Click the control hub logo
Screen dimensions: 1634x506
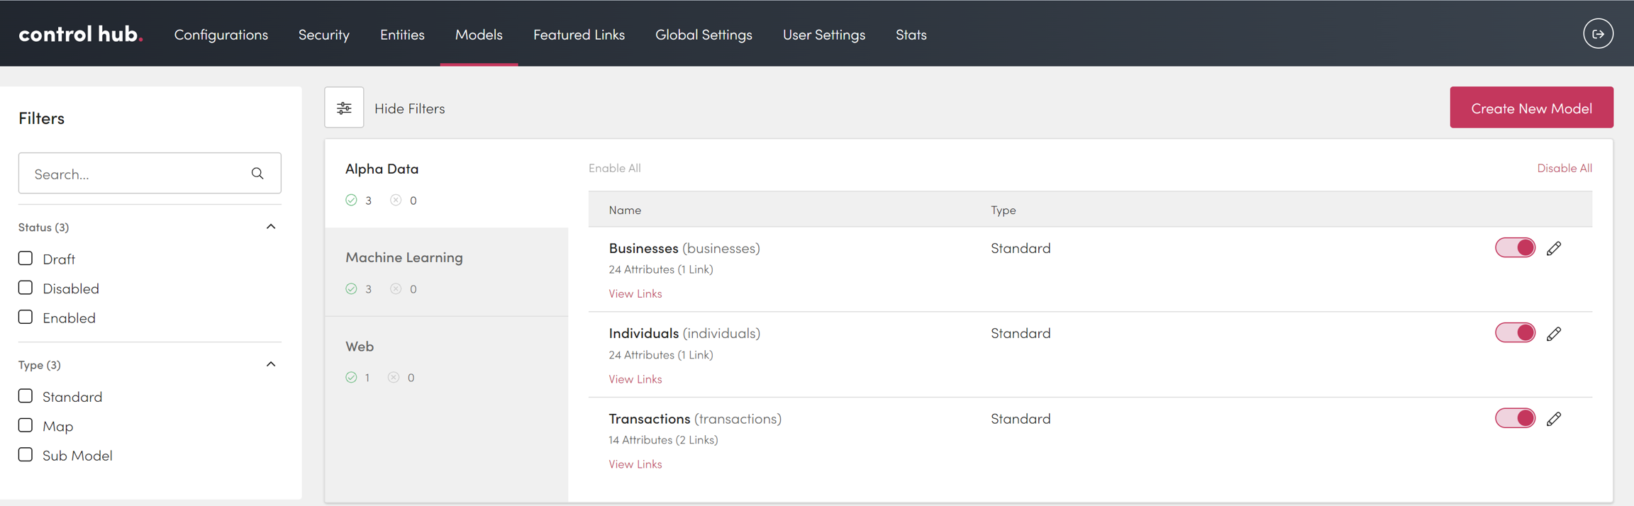80,34
